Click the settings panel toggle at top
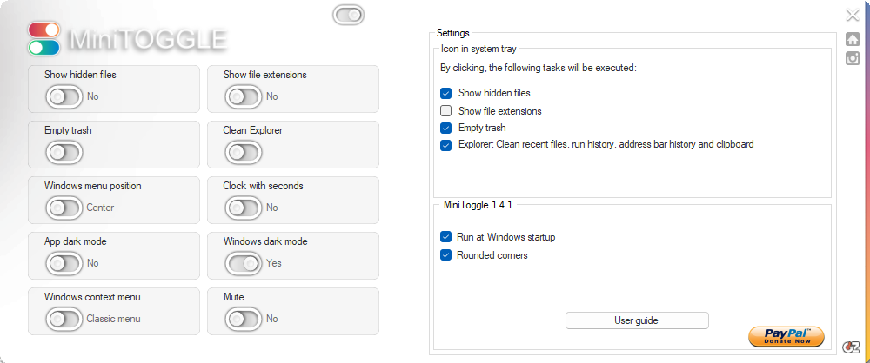The width and height of the screenshot is (870, 363). click(349, 15)
